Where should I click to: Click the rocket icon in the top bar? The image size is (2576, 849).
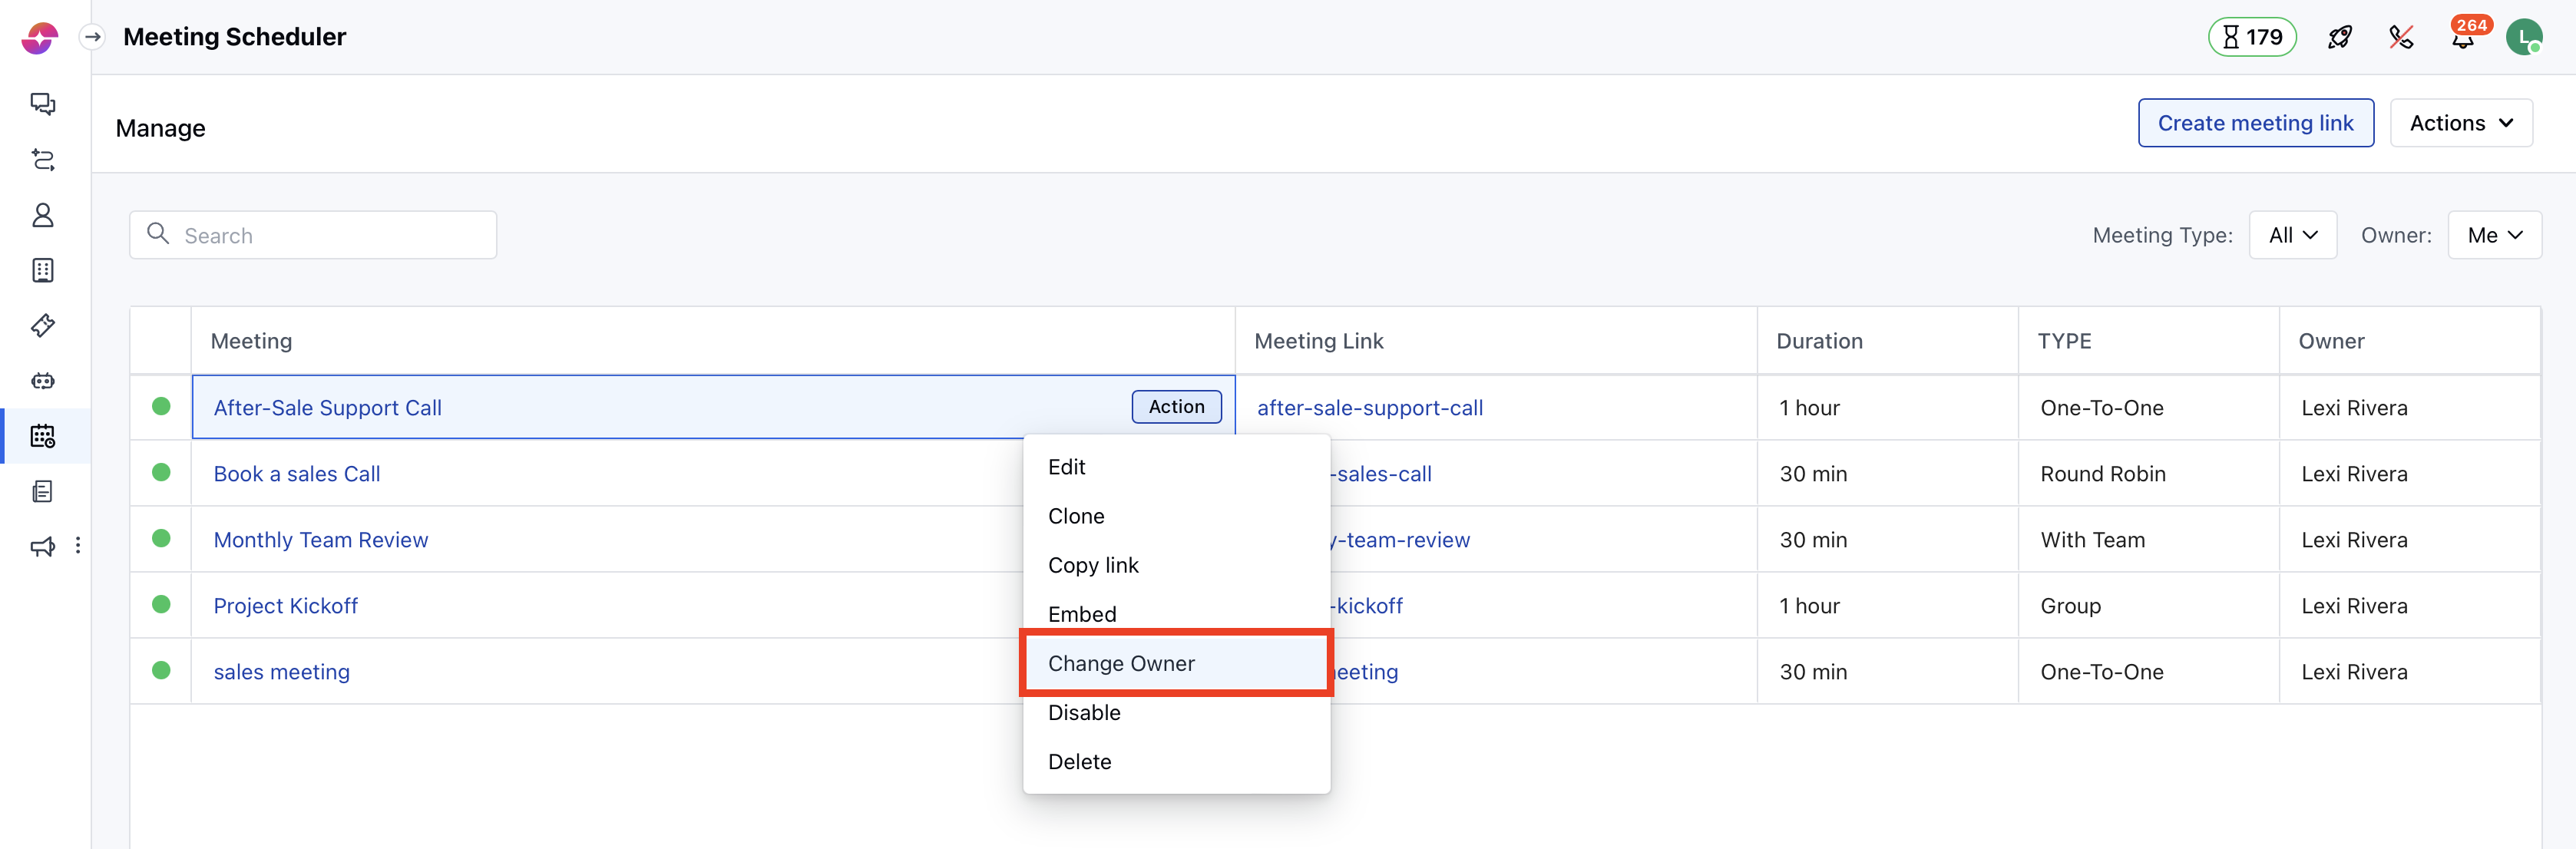pyautogui.click(x=2339, y=38)
